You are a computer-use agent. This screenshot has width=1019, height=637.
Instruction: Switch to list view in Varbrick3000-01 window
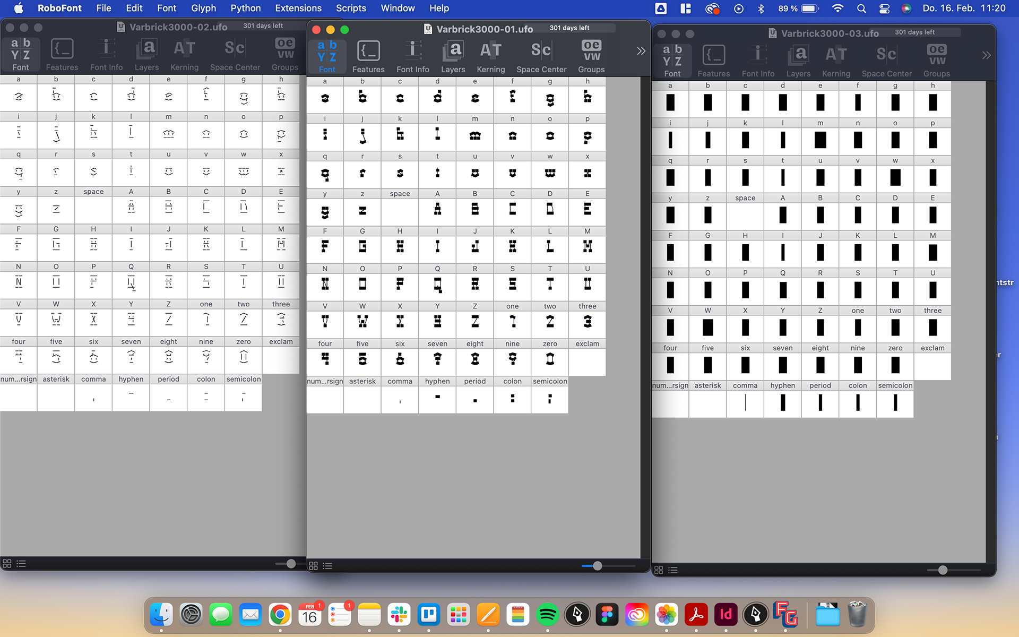(x=327, y=566)
